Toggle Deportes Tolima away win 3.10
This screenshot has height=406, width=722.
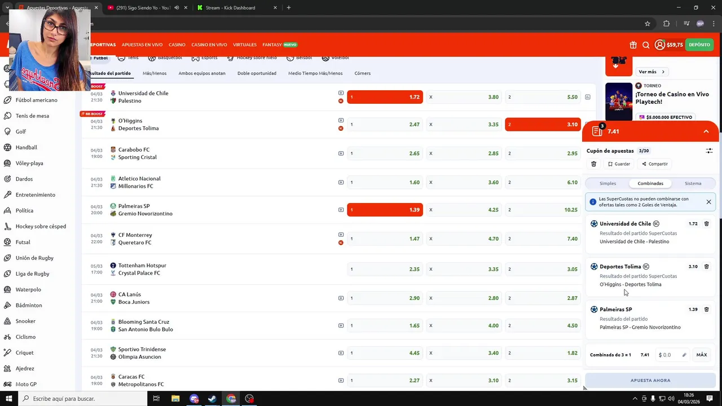pyautogui.click(x=543, y=125)
